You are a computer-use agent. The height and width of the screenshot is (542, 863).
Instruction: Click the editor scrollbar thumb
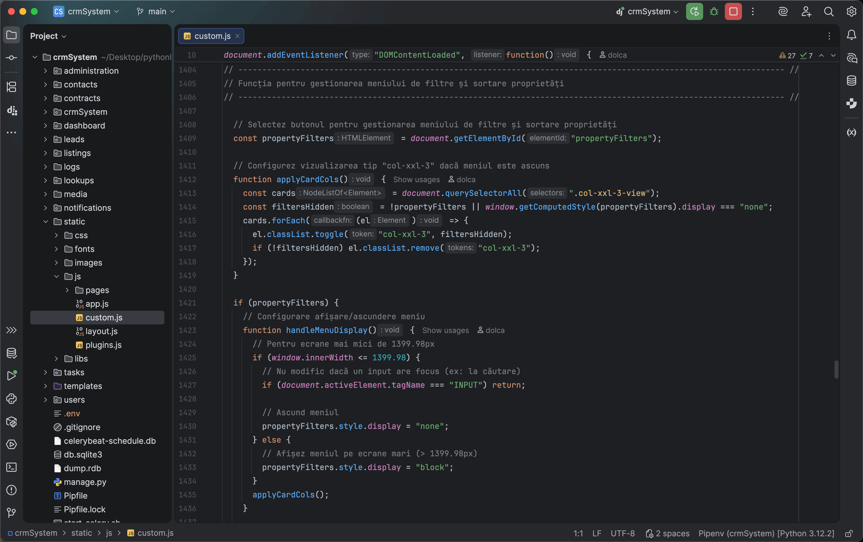[x=836, y=370]
